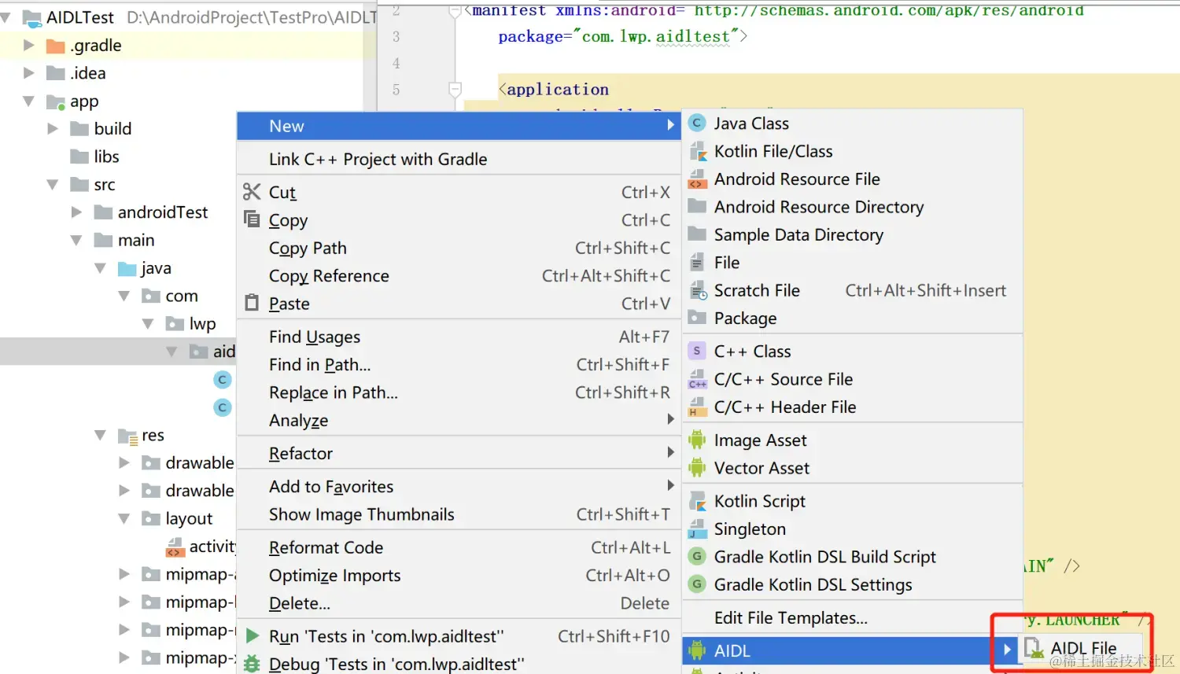Screen dimensions: 1180x674
Task: Collapse the layout folder arrow
Action: pyautogui.click(x=124, y=518)
